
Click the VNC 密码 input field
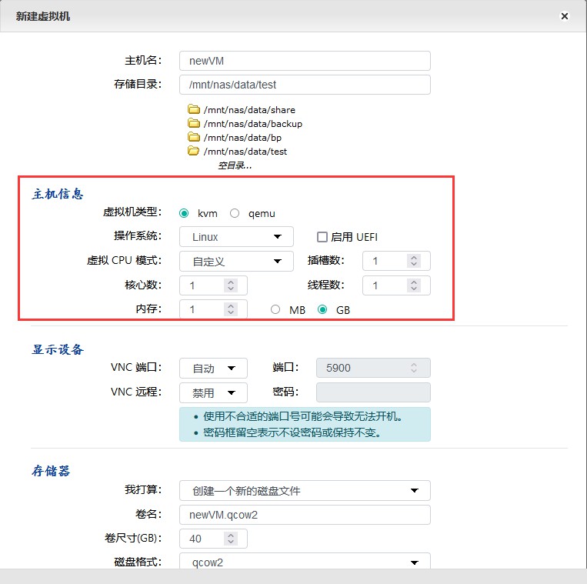click(373, 392)
